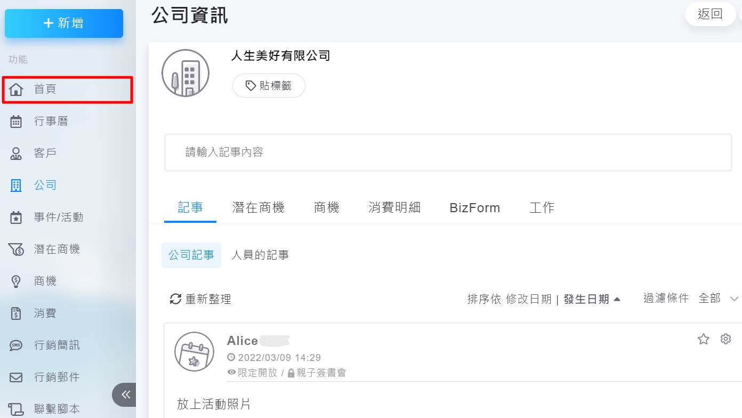Viewport: 742px width, 418px height.
Task: Open the 行事曆 calendar icon
Action: pos(17,122)
